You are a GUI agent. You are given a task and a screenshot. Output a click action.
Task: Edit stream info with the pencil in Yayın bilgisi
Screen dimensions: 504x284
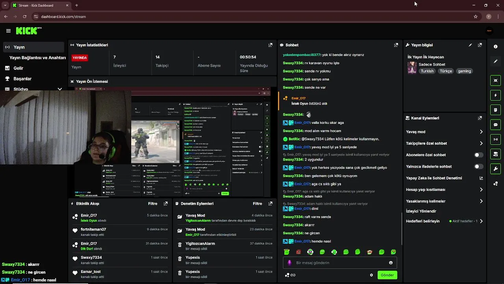(470, 45)
